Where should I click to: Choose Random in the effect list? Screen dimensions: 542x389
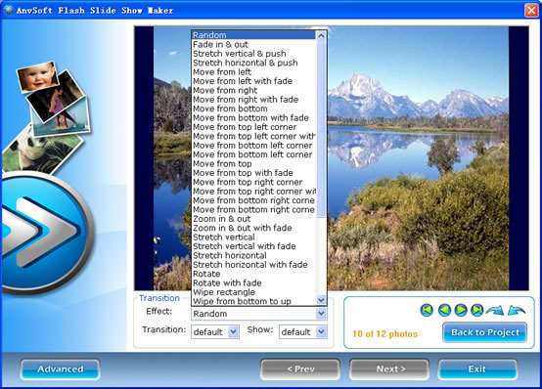tap(253, 35)
